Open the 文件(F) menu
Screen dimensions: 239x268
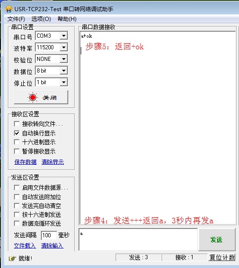[16, 19]
